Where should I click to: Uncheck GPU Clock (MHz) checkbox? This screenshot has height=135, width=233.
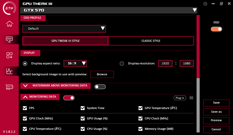[x=25, y=118]
